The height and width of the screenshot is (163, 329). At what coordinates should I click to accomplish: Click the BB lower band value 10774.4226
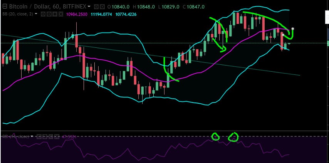[x=126, y=14]
